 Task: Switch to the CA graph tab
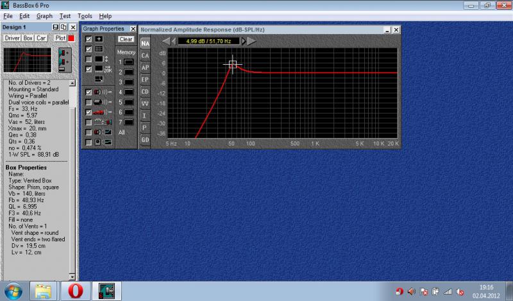click(145, 56)
